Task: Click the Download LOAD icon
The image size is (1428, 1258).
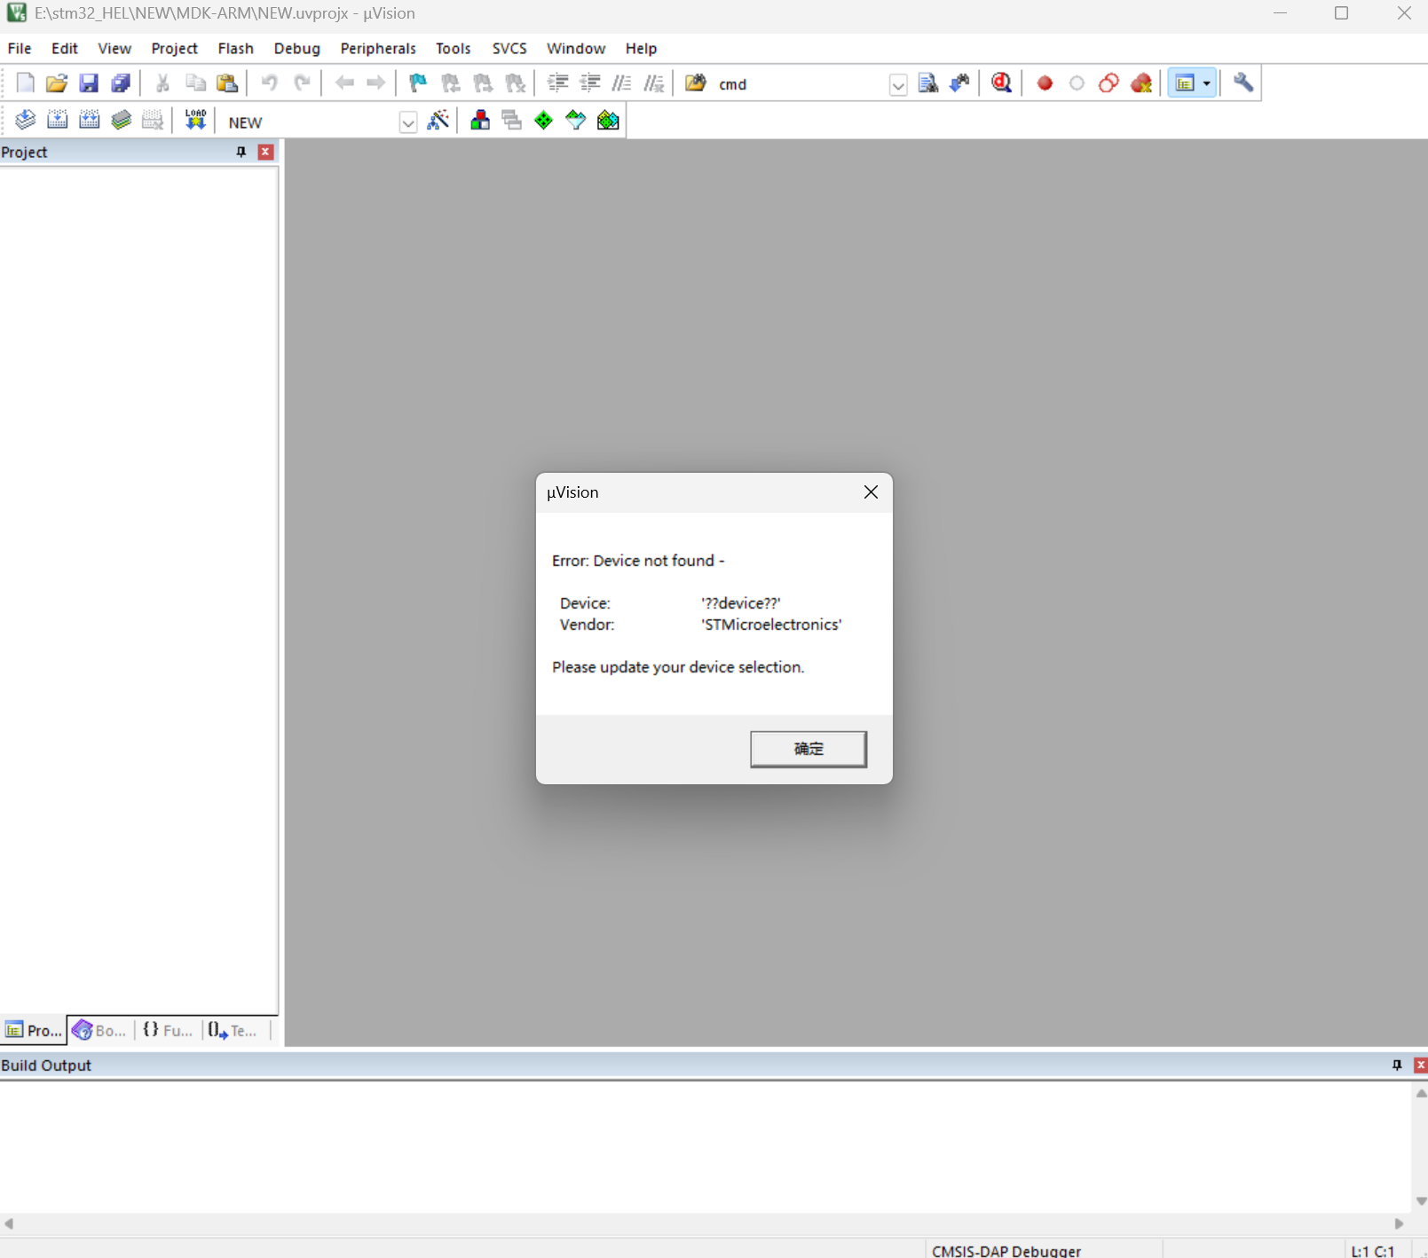Action: click(195, 121)
